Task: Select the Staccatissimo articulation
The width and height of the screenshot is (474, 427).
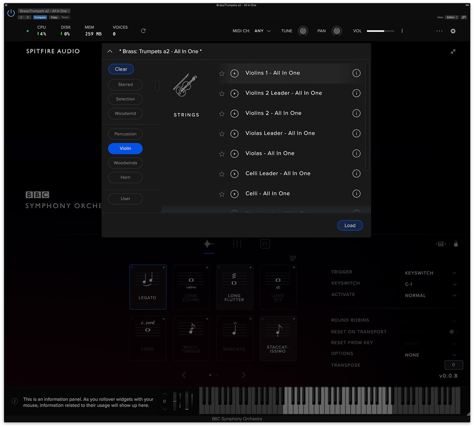Action: click(x=278, y=339)
